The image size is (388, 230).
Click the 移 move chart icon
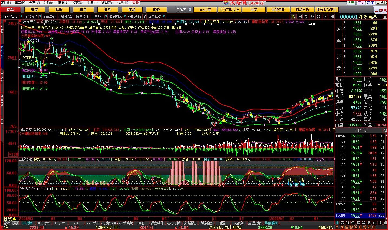(319, 17)
